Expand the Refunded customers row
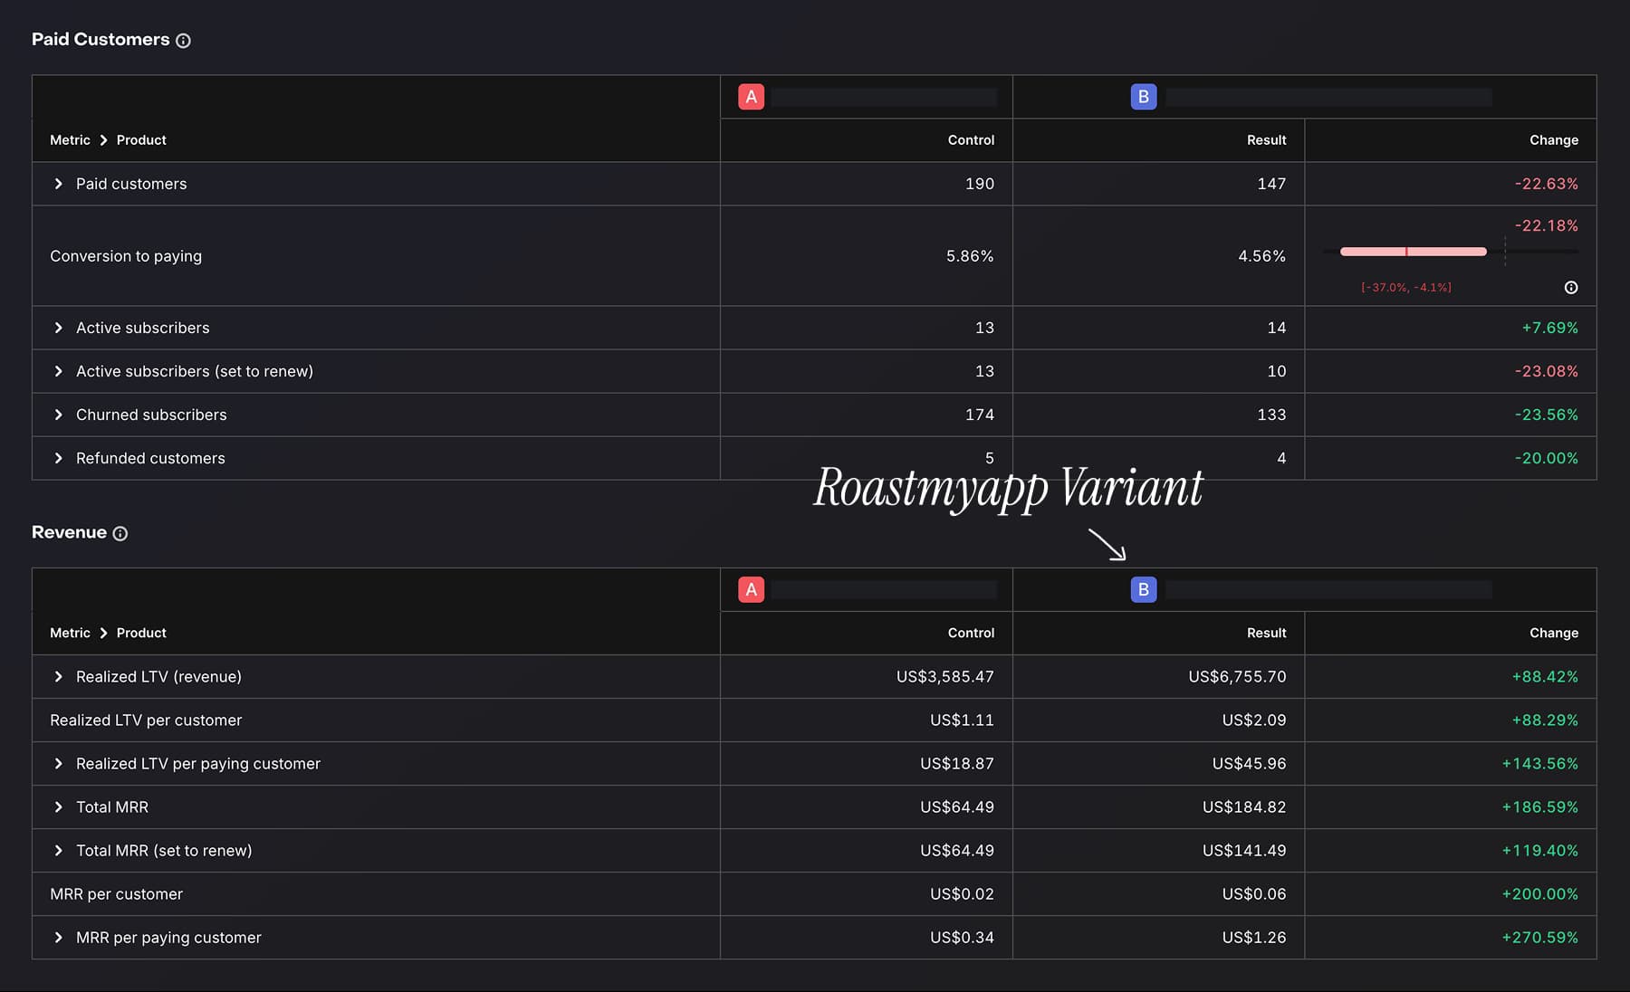Viewport: 1630px width, 992px height. 59,458
